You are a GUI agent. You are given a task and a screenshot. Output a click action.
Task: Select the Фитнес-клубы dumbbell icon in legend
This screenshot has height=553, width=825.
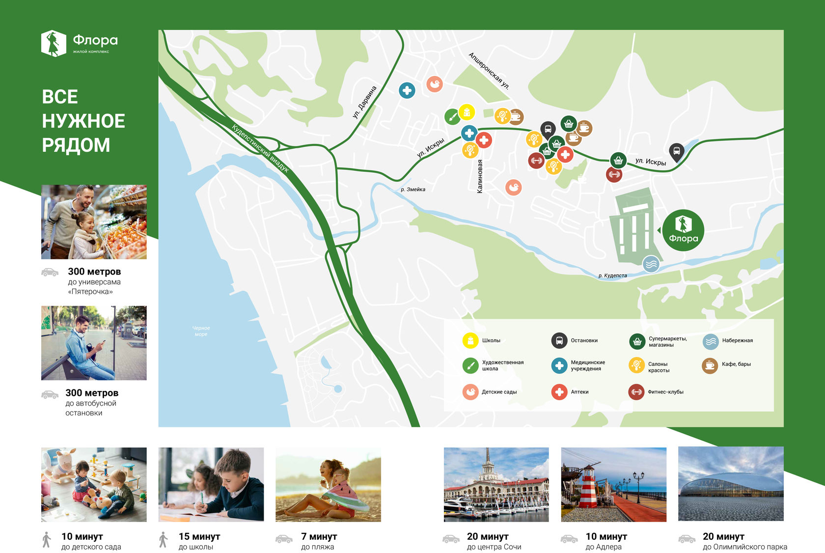click(636, 392)
